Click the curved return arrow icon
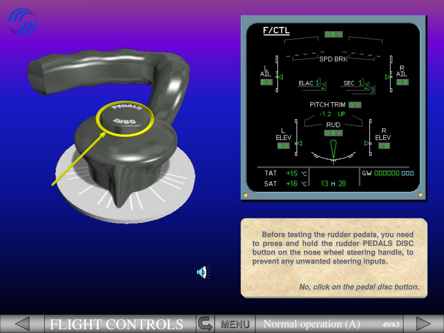 pos(205,324)
